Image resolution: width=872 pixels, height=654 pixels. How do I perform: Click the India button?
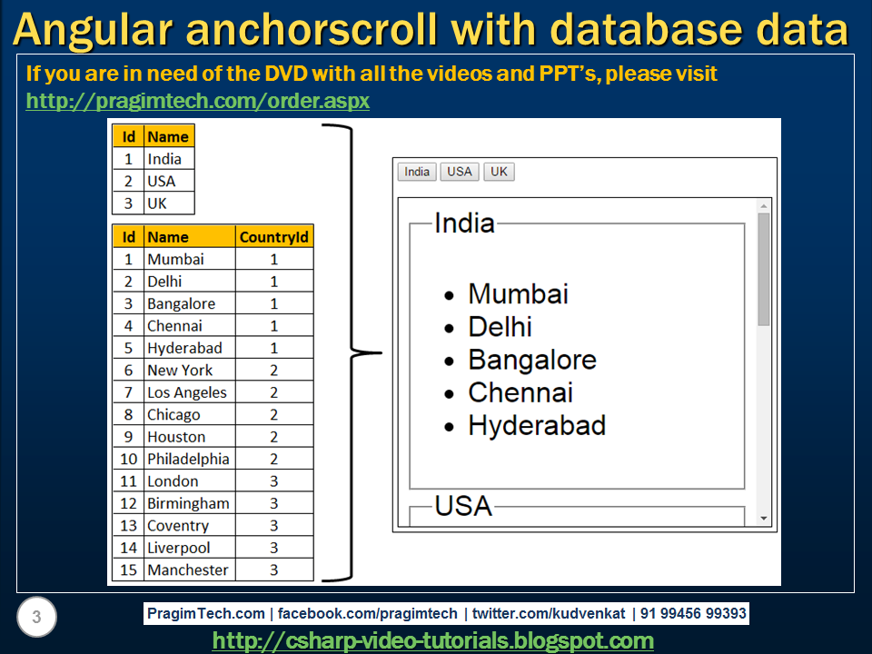pos(416,172)
